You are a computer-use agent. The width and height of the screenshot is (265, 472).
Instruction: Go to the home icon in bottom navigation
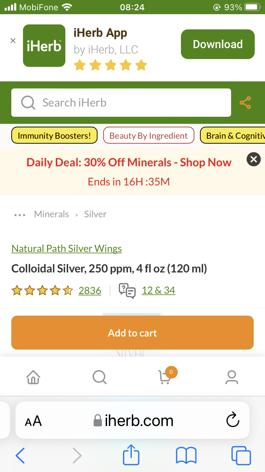pyautogui.click(x=33, y=377)
